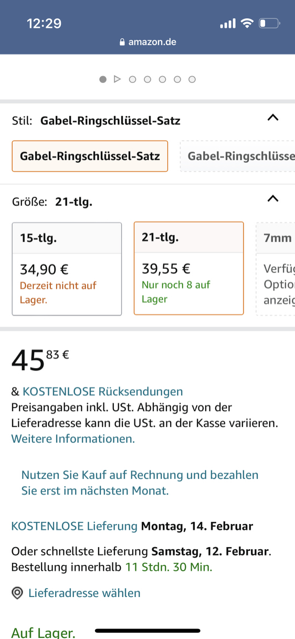Viewport: 295px width, 639px height.
Task: Collapse the Größe section chevron
Action: point(273,198)
